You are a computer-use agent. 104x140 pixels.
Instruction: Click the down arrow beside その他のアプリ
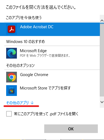point(32,103)
